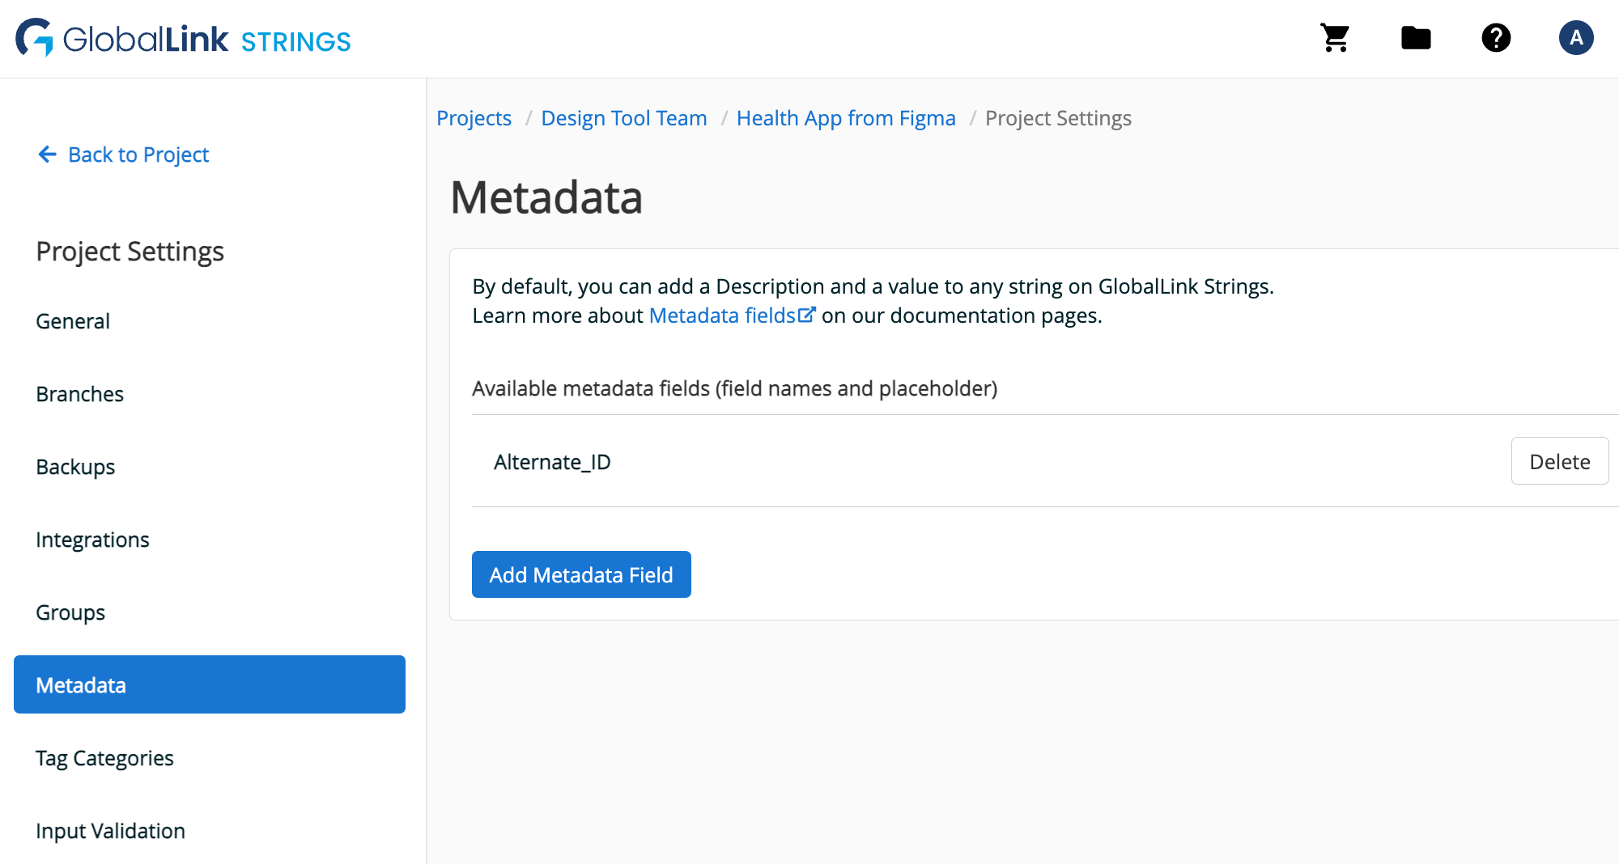1619x864 pixels.
Task: Open Input Validation in sidebar
Action: (110, 831)
